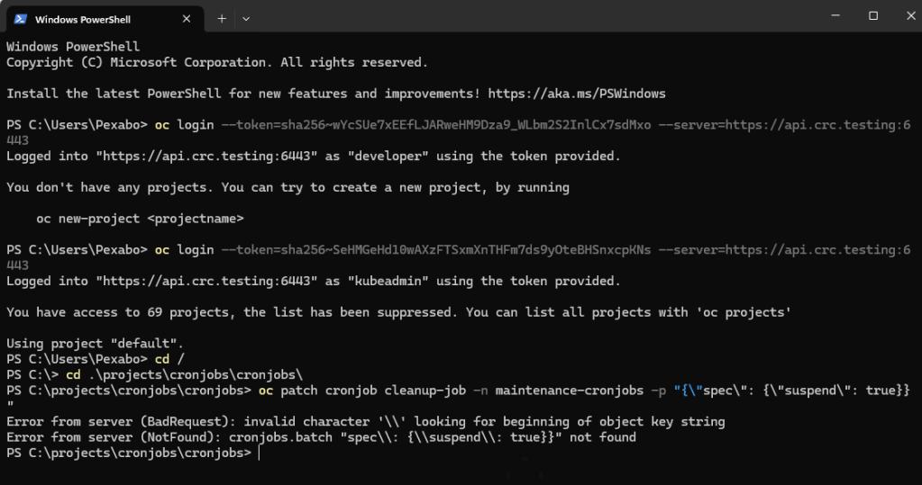The image size is (922, 485).
Task: Click the 'Copyright (C) Microsoft Corporation' line
Action: (217, 63)
